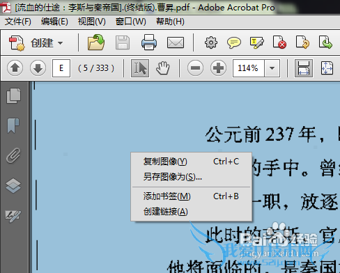This screenshot has height=273, width=340.
Task: Open the 编辑(E) menu
Action: tap(54, 22)
